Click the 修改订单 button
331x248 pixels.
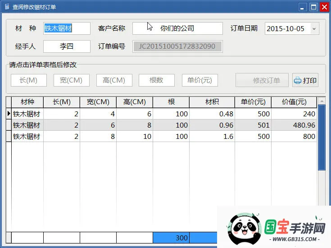click(262, 80)
